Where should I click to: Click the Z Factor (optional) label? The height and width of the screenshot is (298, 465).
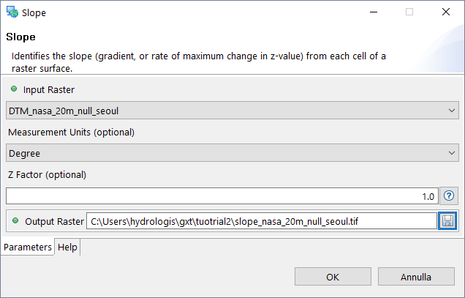click(x=47, y=175)
